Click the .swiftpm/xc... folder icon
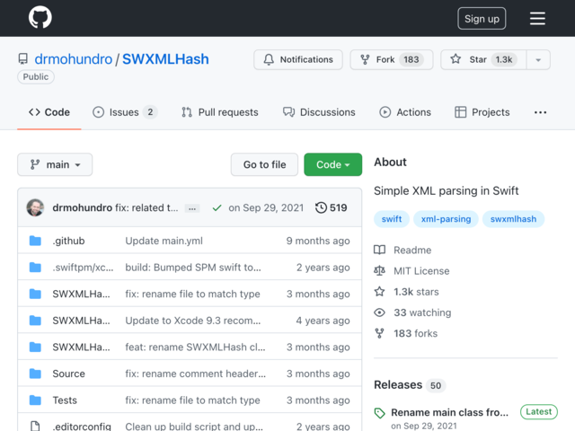 35,268
